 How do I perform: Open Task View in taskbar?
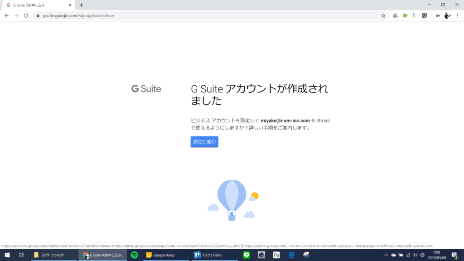pyautogui.click(x=22, y=255)
